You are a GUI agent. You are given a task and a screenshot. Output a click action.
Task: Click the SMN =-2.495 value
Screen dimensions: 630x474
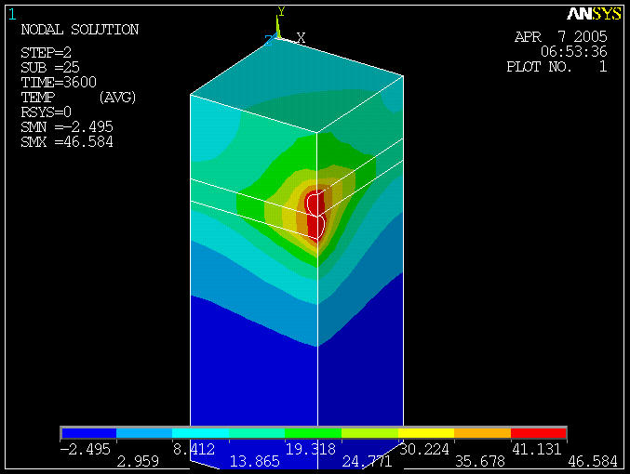pyautogui.click(x=67, y=126)
